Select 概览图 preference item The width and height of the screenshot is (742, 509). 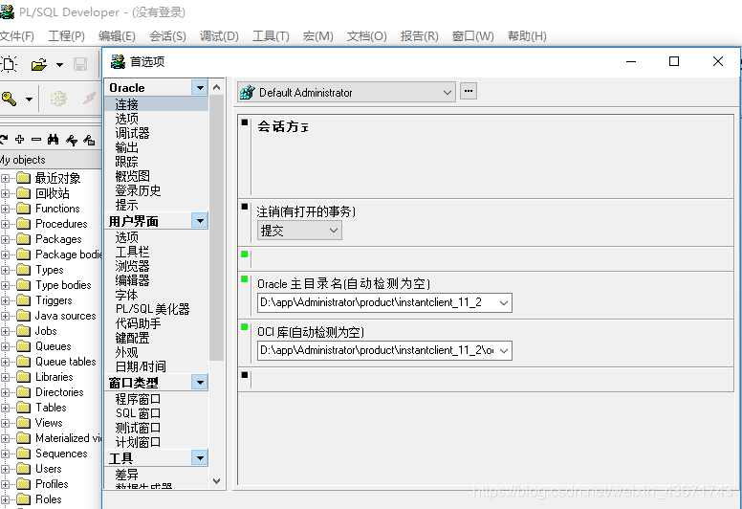click(132, 176)
